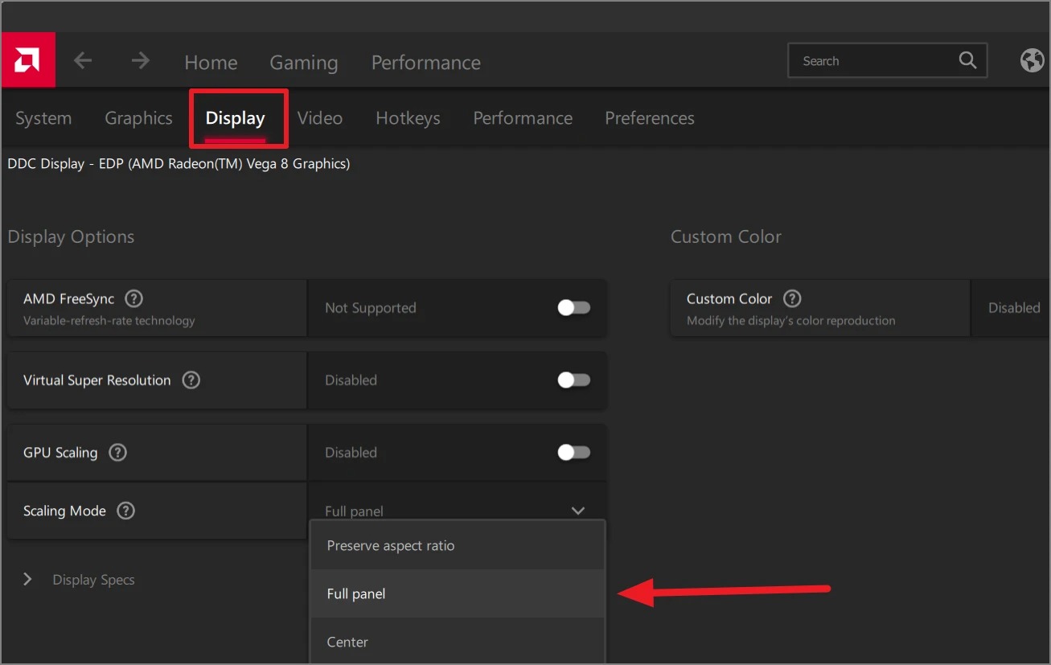This screenshot has width=1051, height=665.
Task: Click the GPU Scaling 'Disabled' value
Action: 351,453
